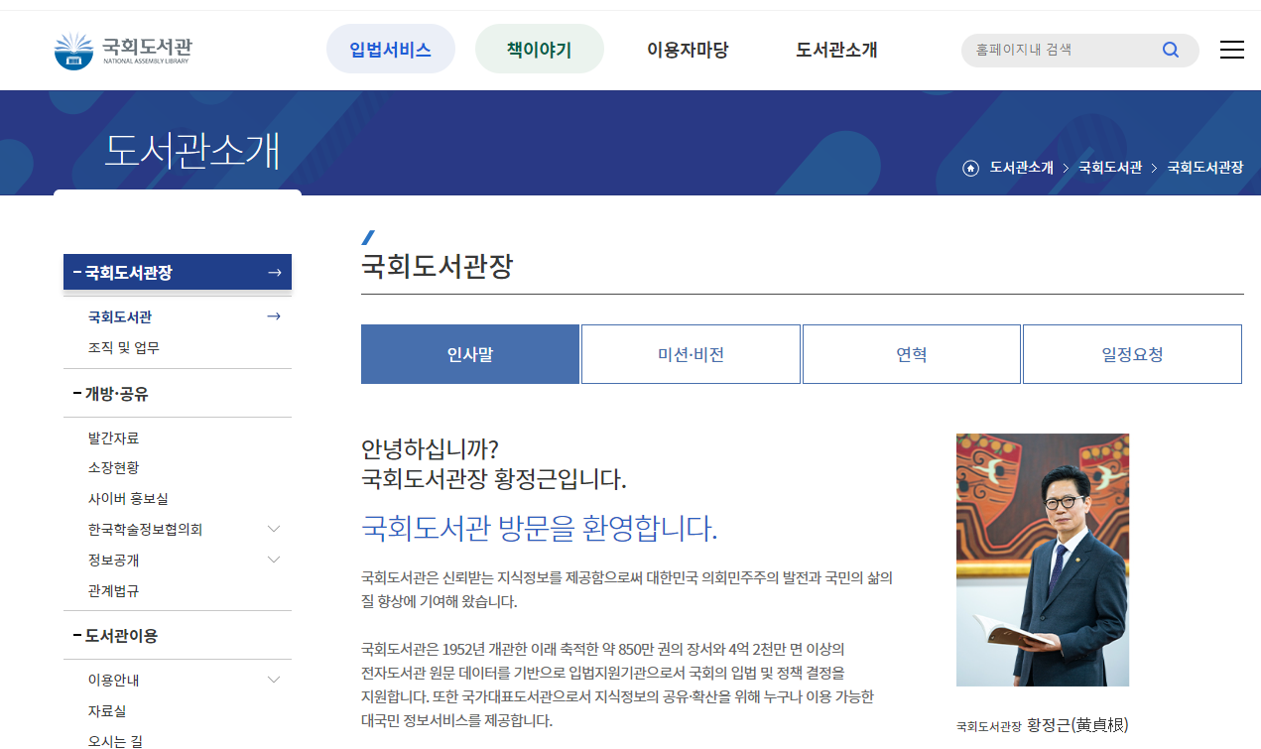Screen dimensions: 1261x749
Task: Click 국회도서관장 in the breadcrumb
Action: click(x=1205, y=168)
